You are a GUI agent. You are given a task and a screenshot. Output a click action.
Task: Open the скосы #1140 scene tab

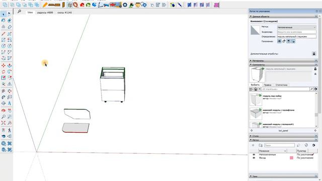click(64, 13)
